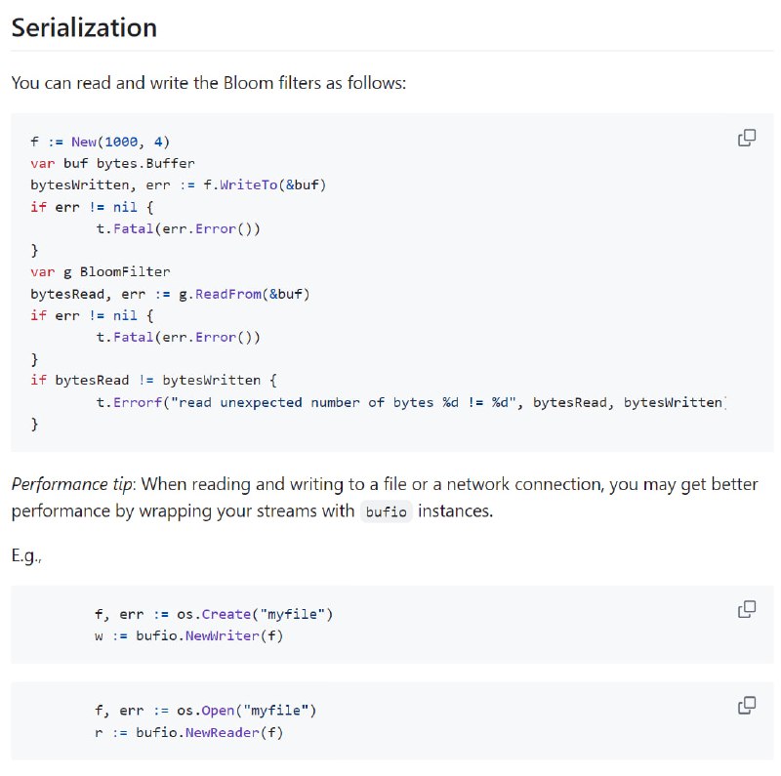Click the bufio.NewReader(f) line
The width and height of the screenshot is (781, 776).
pos(188,733)
